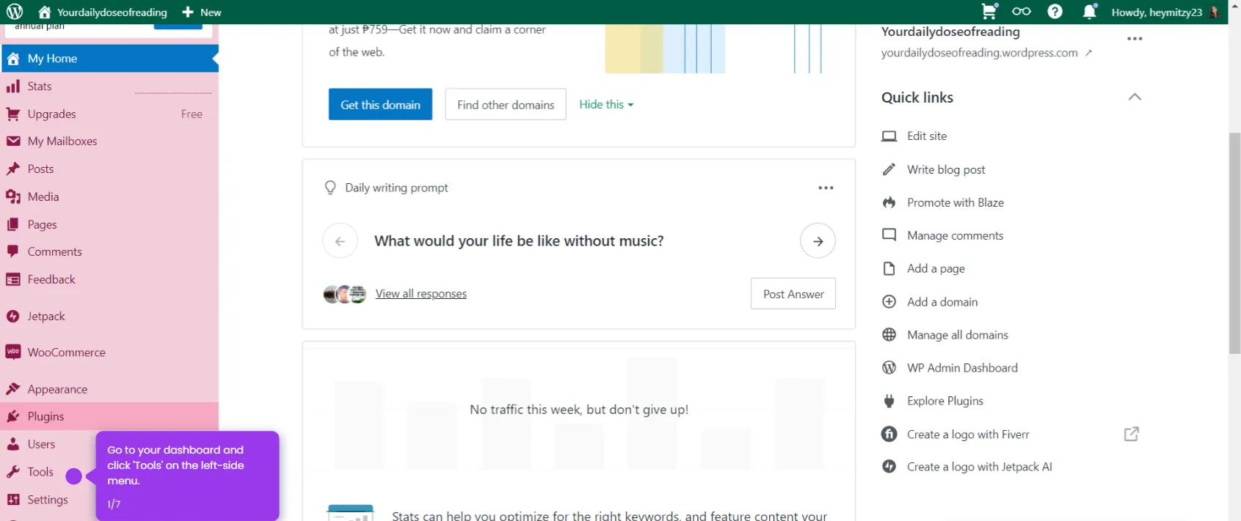This screenshot has height=521, width=1241.
Task: Show the previous writing prompt arrow
Action: point(340,241)
